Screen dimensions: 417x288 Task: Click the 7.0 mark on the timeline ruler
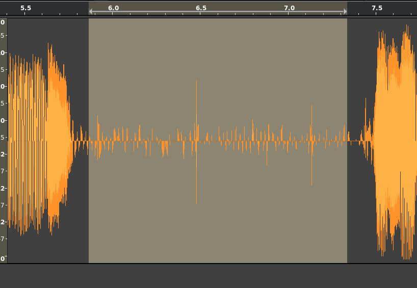tap(289, 8)
